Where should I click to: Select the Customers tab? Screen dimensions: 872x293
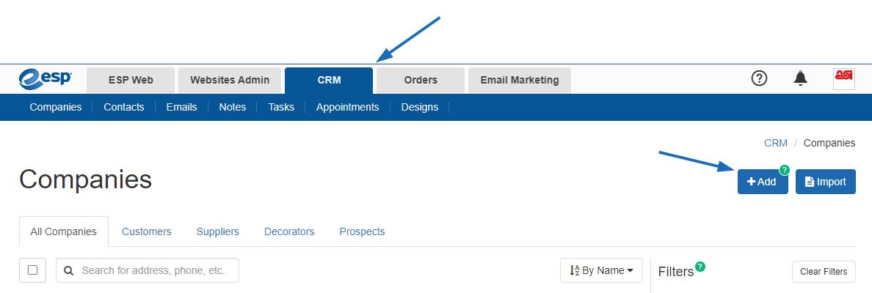click(x=146, y=231)
